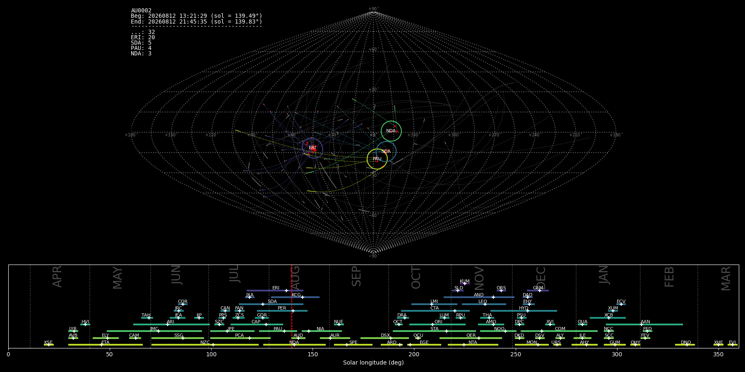
Task: Click the FEB month label
Action: pos(669,277)
